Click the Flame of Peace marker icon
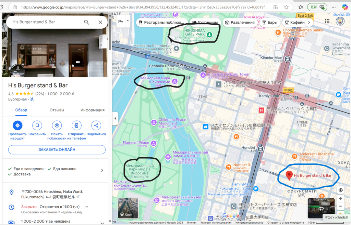Image resolution: width=351 pixels, height=225 pixels. (154, 144)
